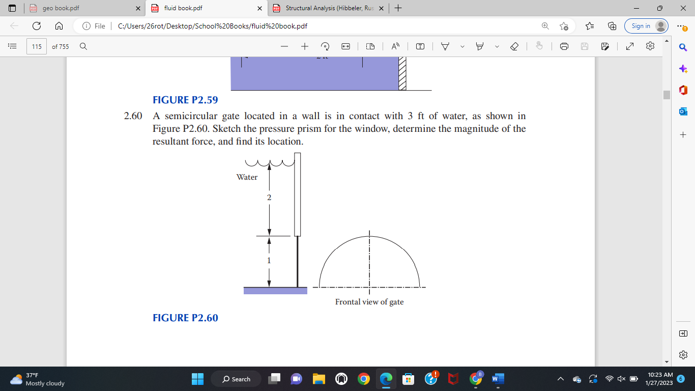
Task: Select the Add text tool
Action: [x=419, y=46]
